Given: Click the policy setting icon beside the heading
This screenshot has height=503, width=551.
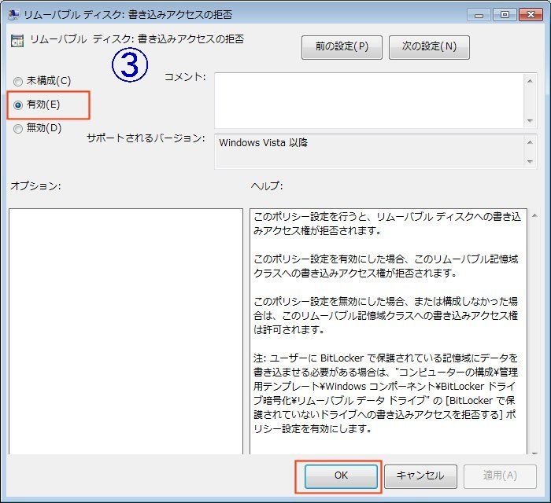Looking at the screenshot, I should (x=17, y=41).
